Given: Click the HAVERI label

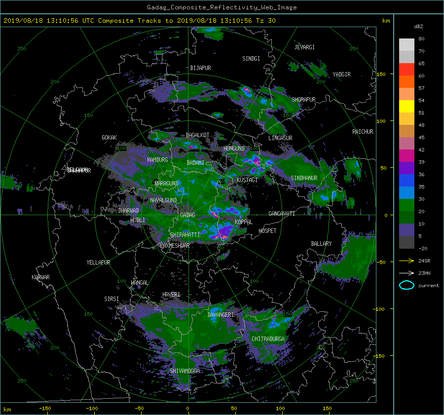Looking at the screenshot, I should point(171,295).
